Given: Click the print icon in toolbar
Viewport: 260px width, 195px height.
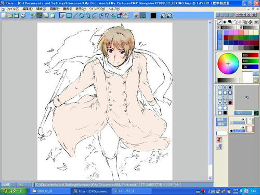Looking at the screenshot, I should (23, 16).
